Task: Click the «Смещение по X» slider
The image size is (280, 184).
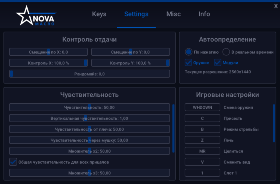Action: (48, 52)
